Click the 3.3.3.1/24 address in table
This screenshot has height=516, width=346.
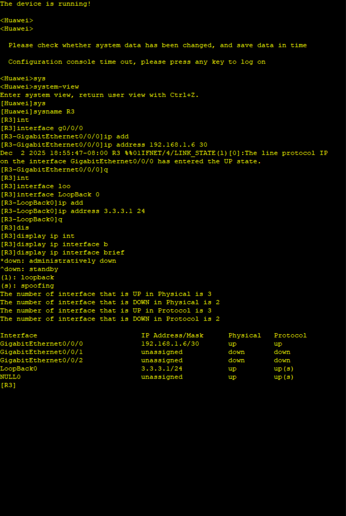tap(162, 369)
